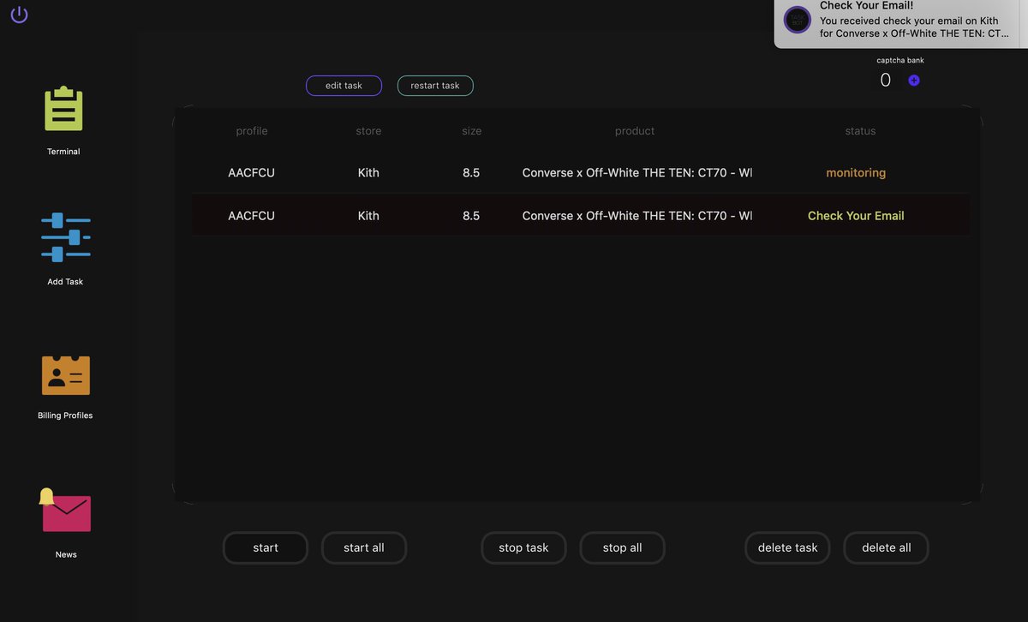Click the stop task button
Screen dimensions: 1028x622
click(523, 548)
